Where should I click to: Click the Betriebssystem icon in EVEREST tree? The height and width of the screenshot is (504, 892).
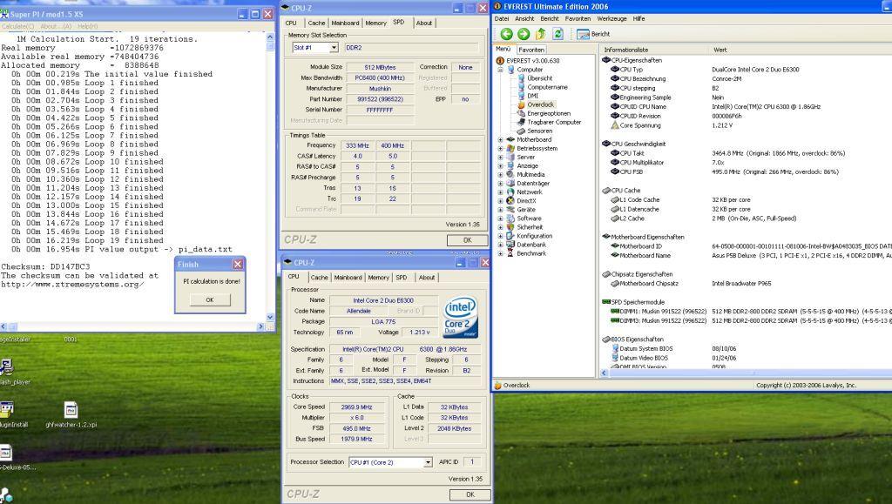click(510, 148)
